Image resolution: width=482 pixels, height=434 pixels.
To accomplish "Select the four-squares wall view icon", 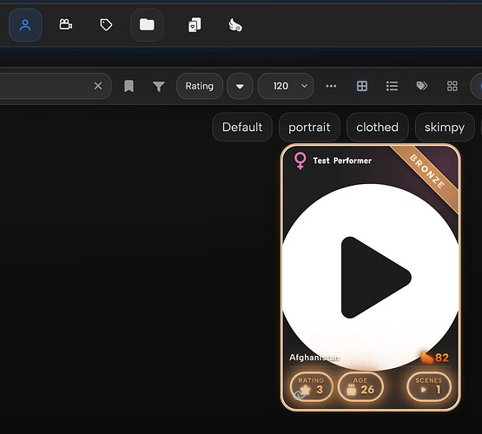I will coord(452,86).
